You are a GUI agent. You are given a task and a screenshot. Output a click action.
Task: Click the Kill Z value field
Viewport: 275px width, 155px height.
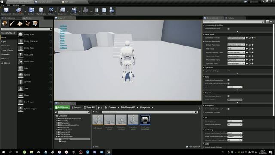coord(235,87)
